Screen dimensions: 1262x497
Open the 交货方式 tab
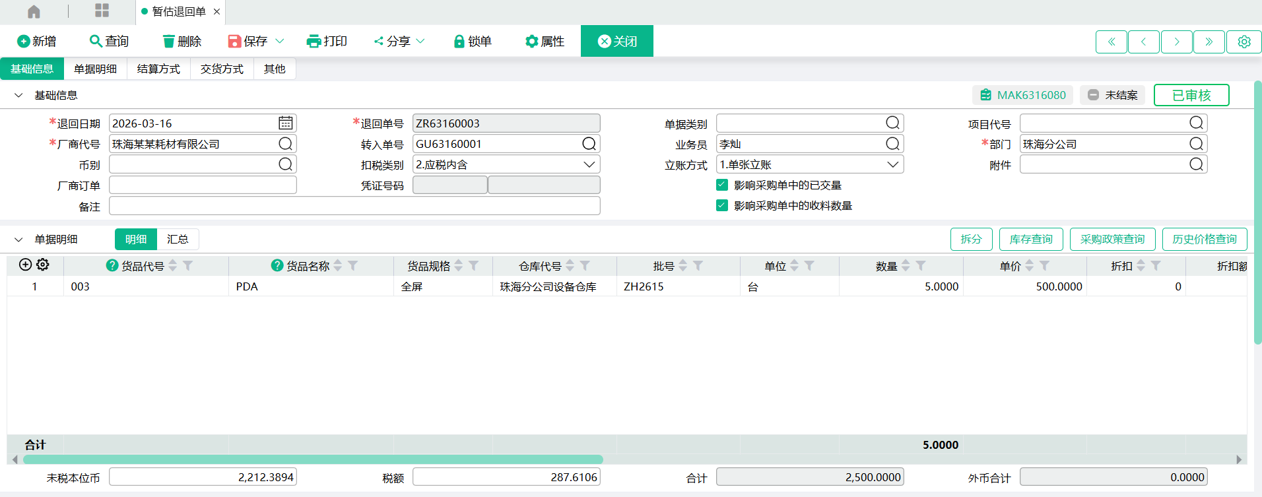pyautogui.click(x=222, y=69)
